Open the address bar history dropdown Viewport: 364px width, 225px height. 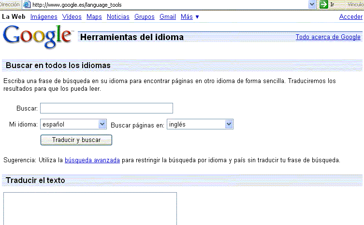[312, 4]
